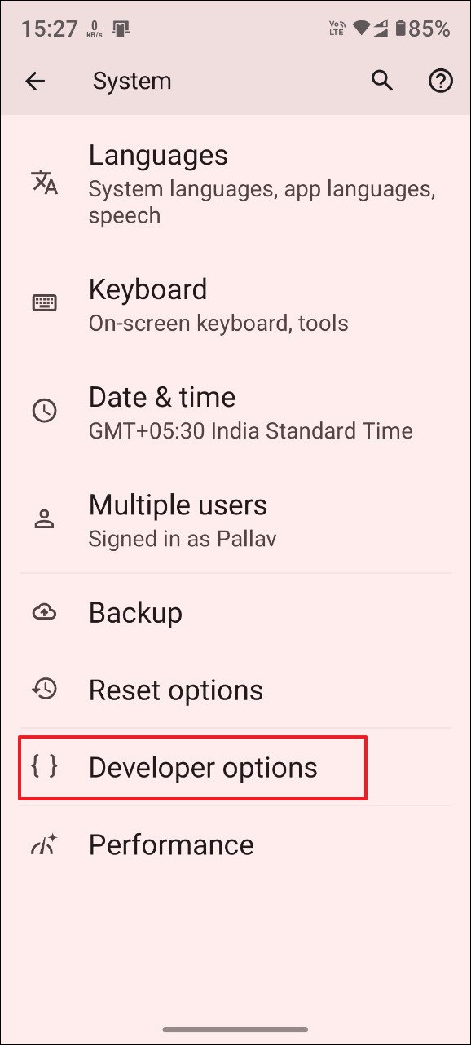Open Keyboard settings entry

pos(236,303)
